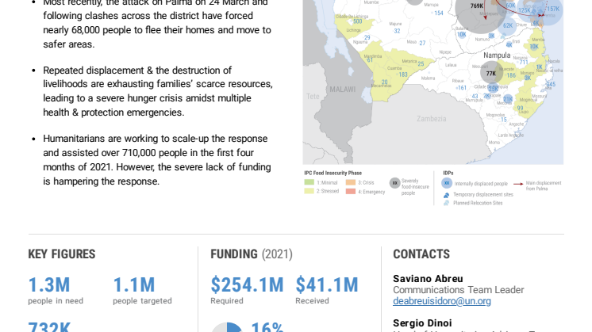Screen dimensions: 592x332
Task: Click the orange 3: Crisis color swatch
Action: 351,182
